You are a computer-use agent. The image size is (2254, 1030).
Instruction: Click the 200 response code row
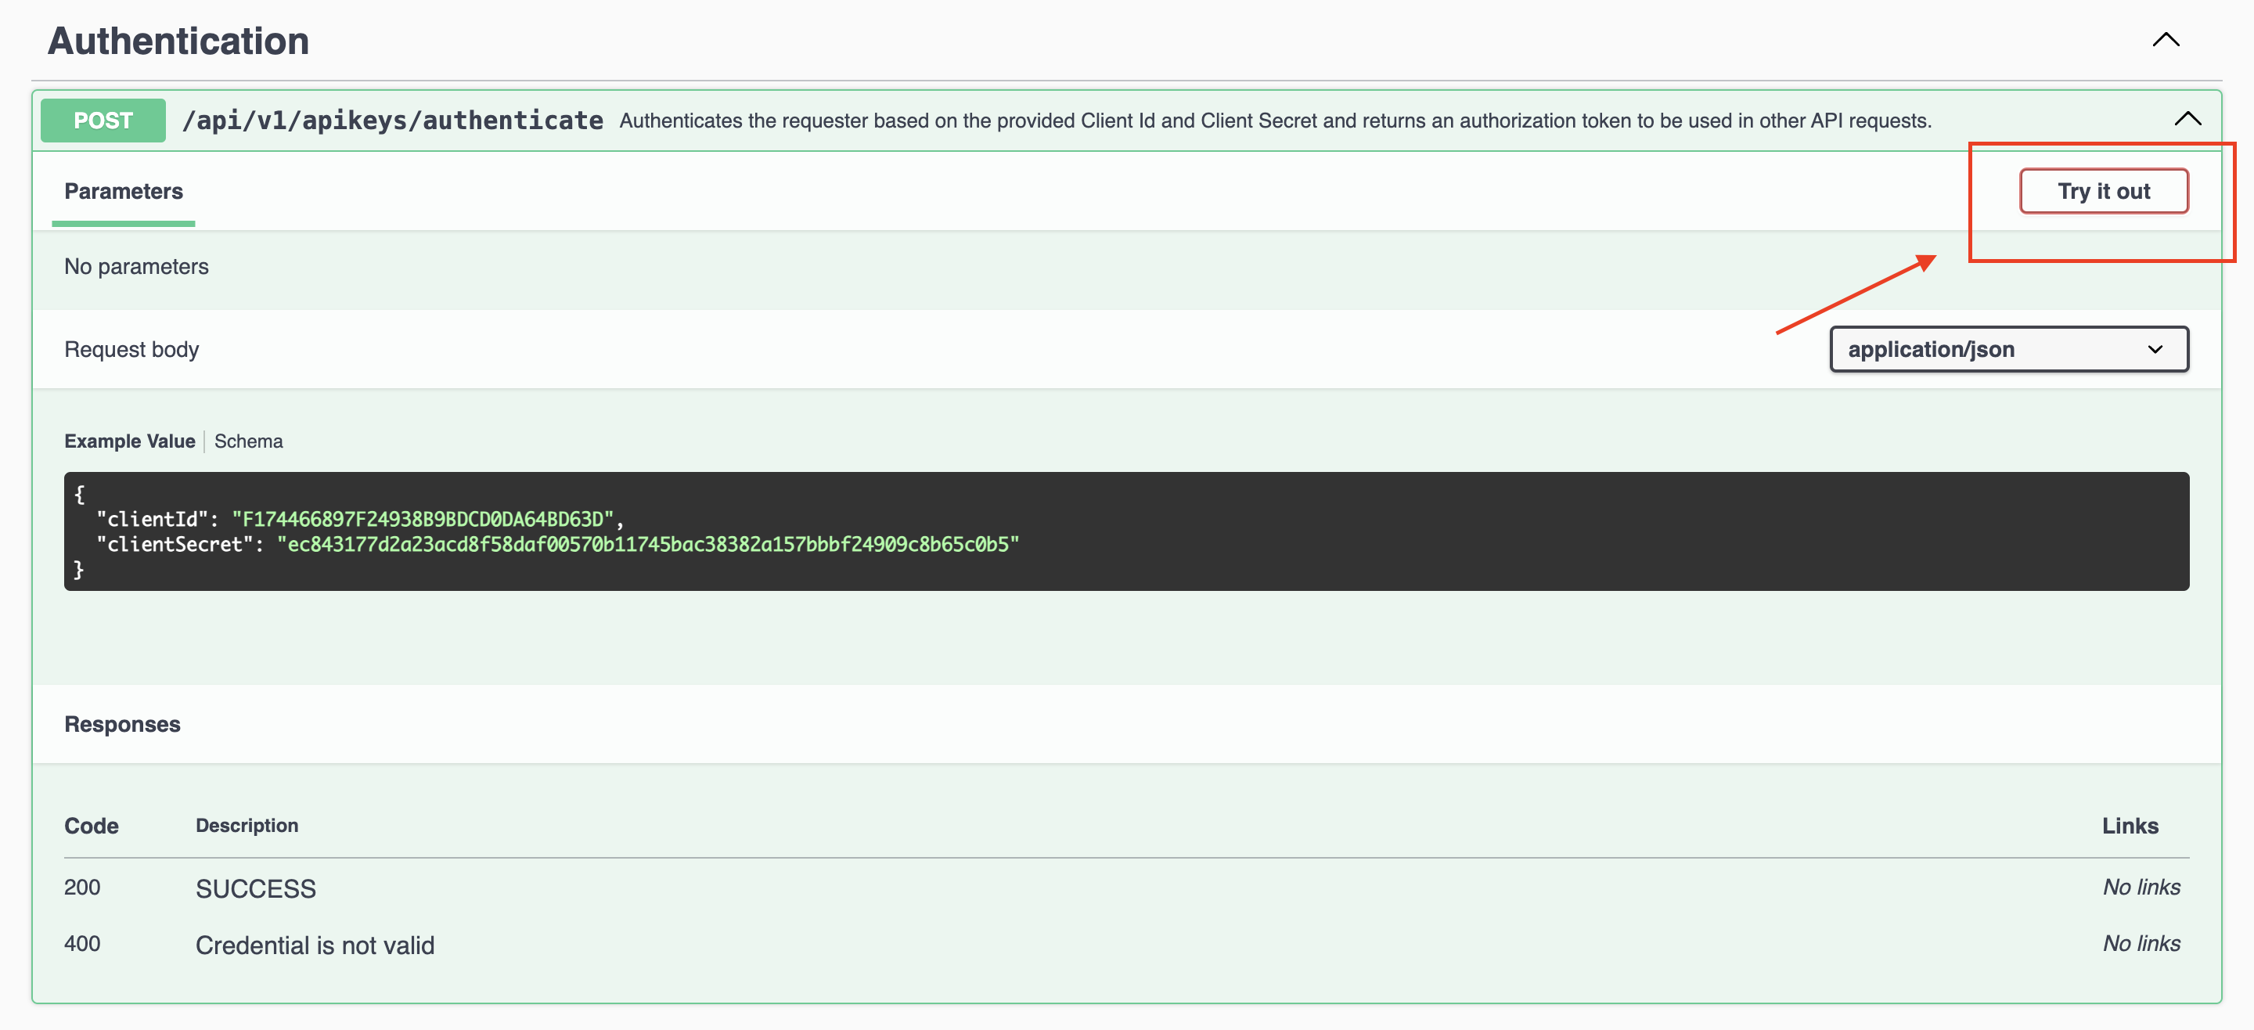pyautogui.click(x=82, y=888)
